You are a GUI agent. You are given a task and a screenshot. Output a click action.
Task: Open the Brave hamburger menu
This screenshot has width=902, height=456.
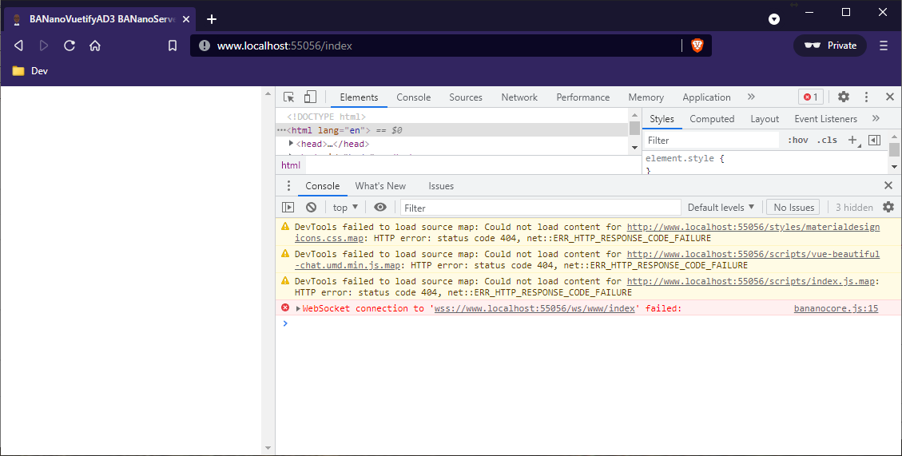[884, 46]
